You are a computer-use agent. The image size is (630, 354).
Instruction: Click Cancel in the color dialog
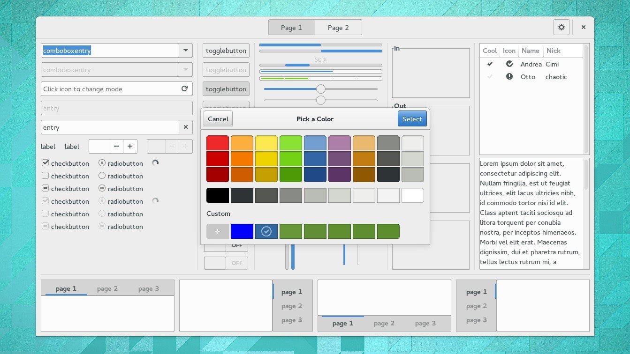(x=218, y=119)
